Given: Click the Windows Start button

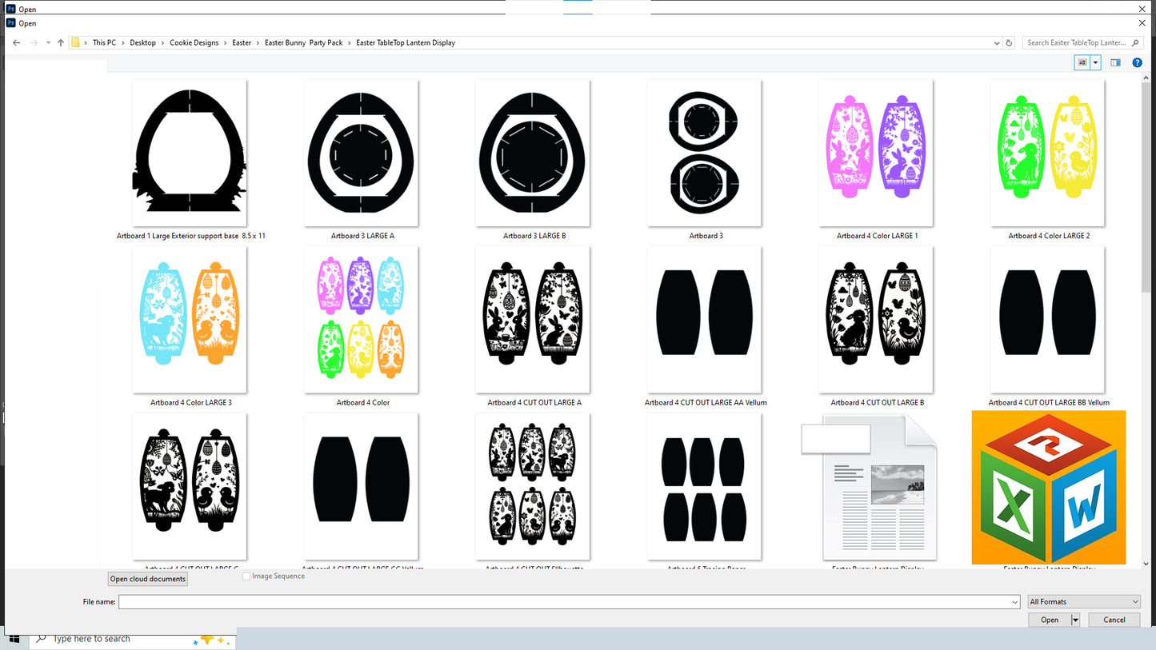Looking at the screenshot, I should pyautogui.click(x=14, y=639).
